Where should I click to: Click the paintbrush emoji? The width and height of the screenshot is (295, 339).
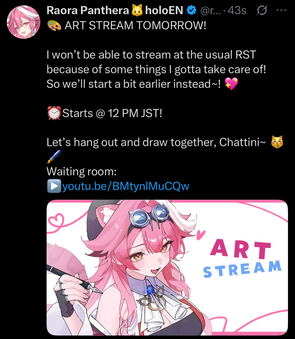coord(54,157)
